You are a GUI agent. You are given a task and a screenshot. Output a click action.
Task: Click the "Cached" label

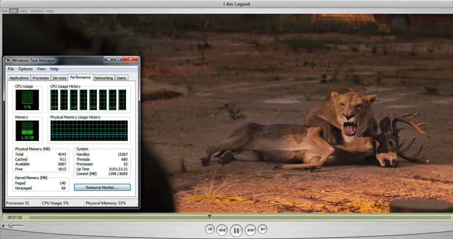[x=21, y=159]
